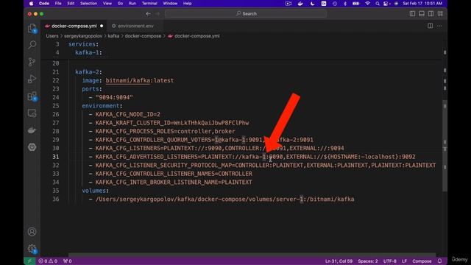Open the Run and Debug view

point(32,79)
